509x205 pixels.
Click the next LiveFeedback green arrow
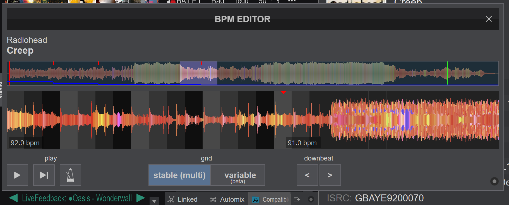140,198
